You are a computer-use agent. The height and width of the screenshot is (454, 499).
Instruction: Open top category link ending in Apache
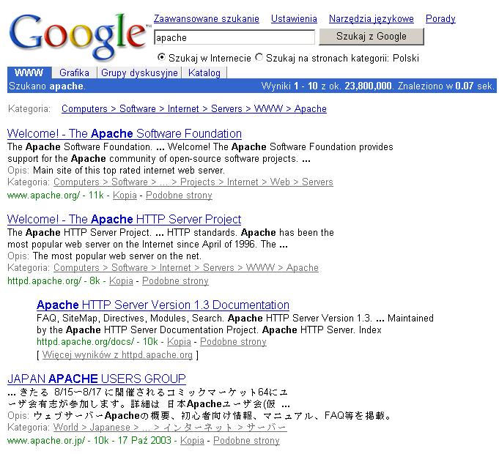tap(193, 108)
